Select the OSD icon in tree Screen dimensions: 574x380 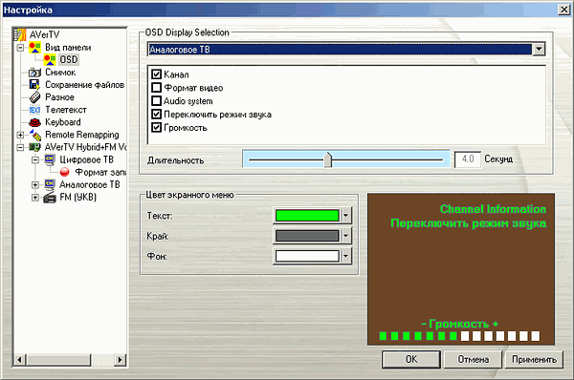coord(50,59)
